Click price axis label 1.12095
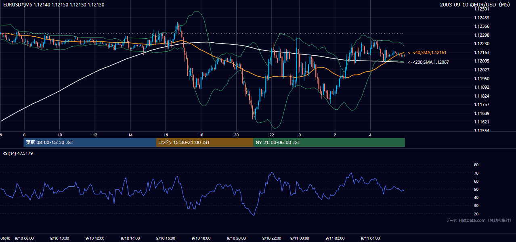 pyautogui.click(x=481, y=61)
